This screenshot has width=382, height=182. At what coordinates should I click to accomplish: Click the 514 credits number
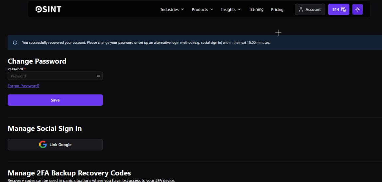point(335,10)
